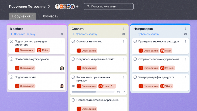Mark Подготовить справку для директора as done

click(11, 41)
